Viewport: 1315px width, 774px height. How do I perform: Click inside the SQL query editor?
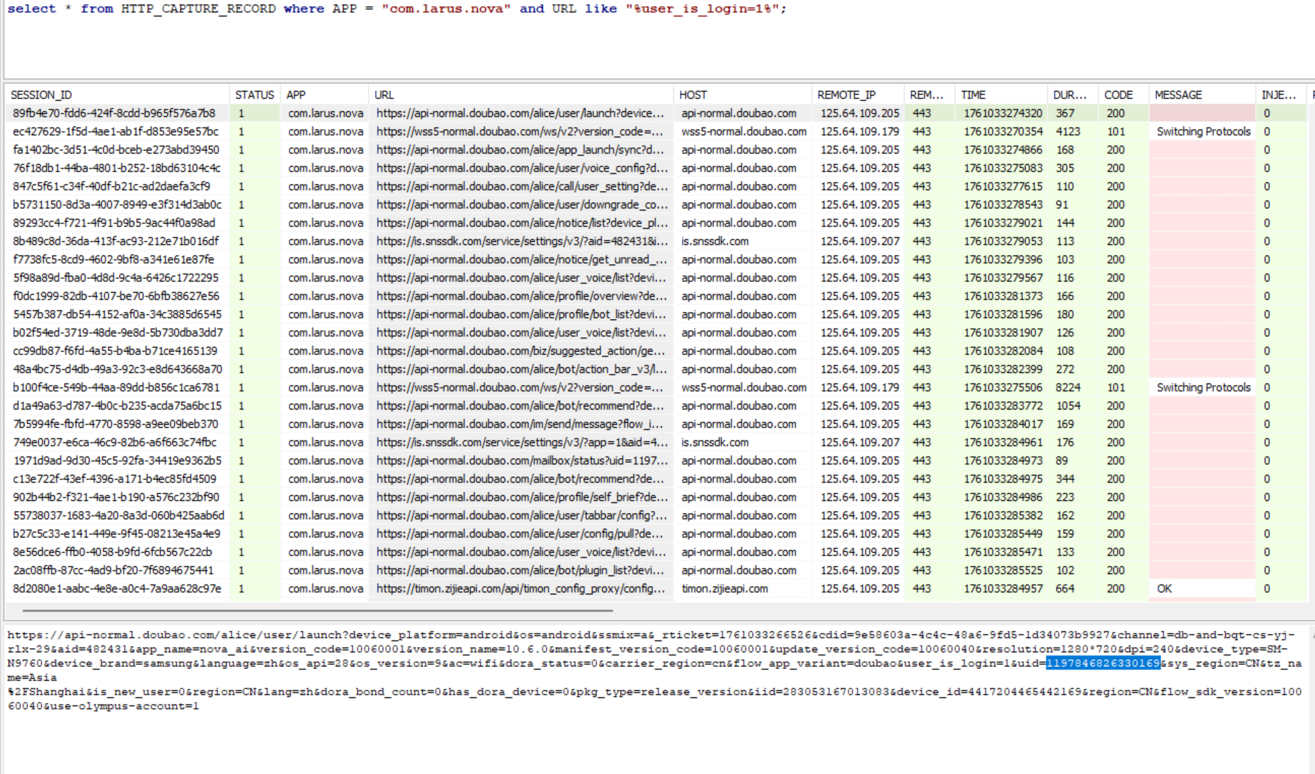[610, 41]
